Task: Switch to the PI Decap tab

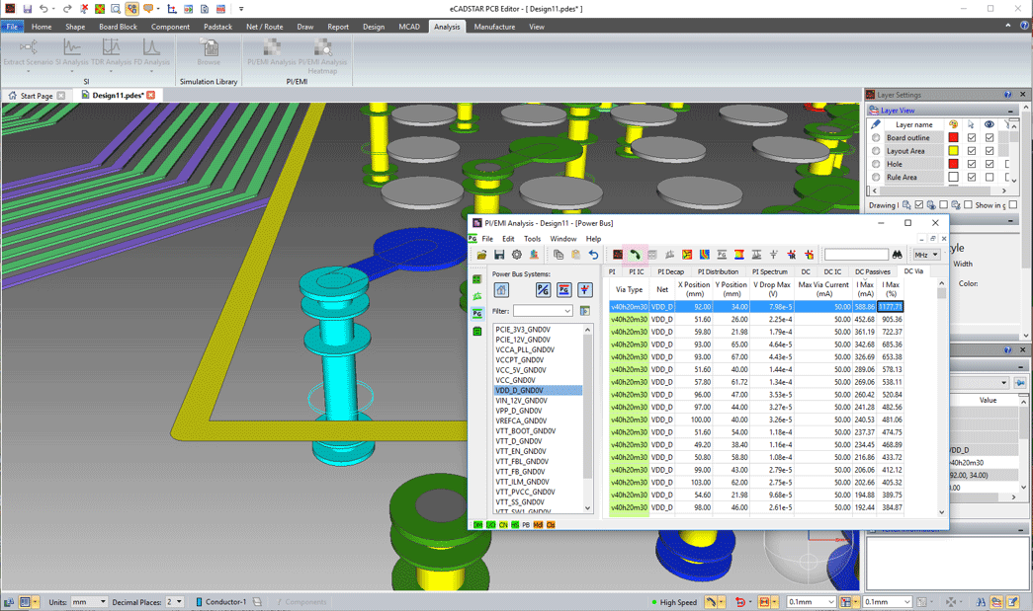Action: click(x=670, y=271)
